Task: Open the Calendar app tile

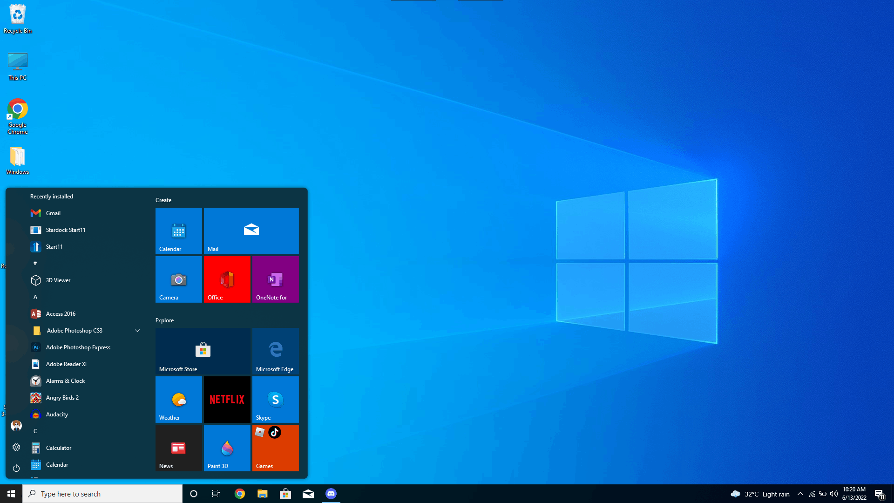Action: (x=179, y=231)
